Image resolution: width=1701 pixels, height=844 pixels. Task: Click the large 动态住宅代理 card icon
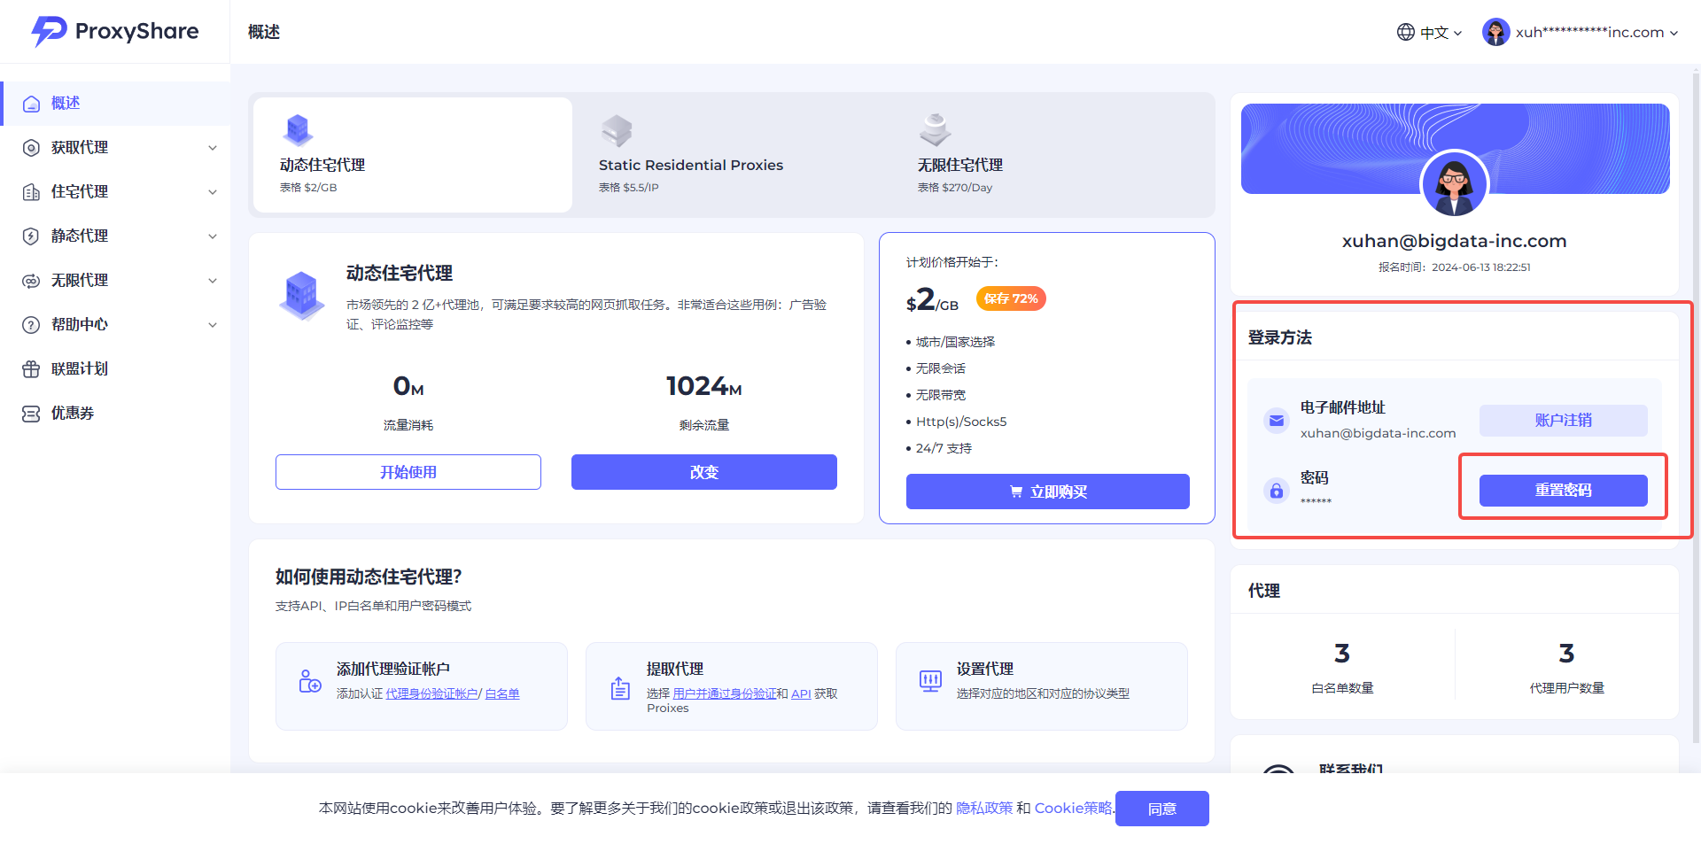click(x=302, y=295)
